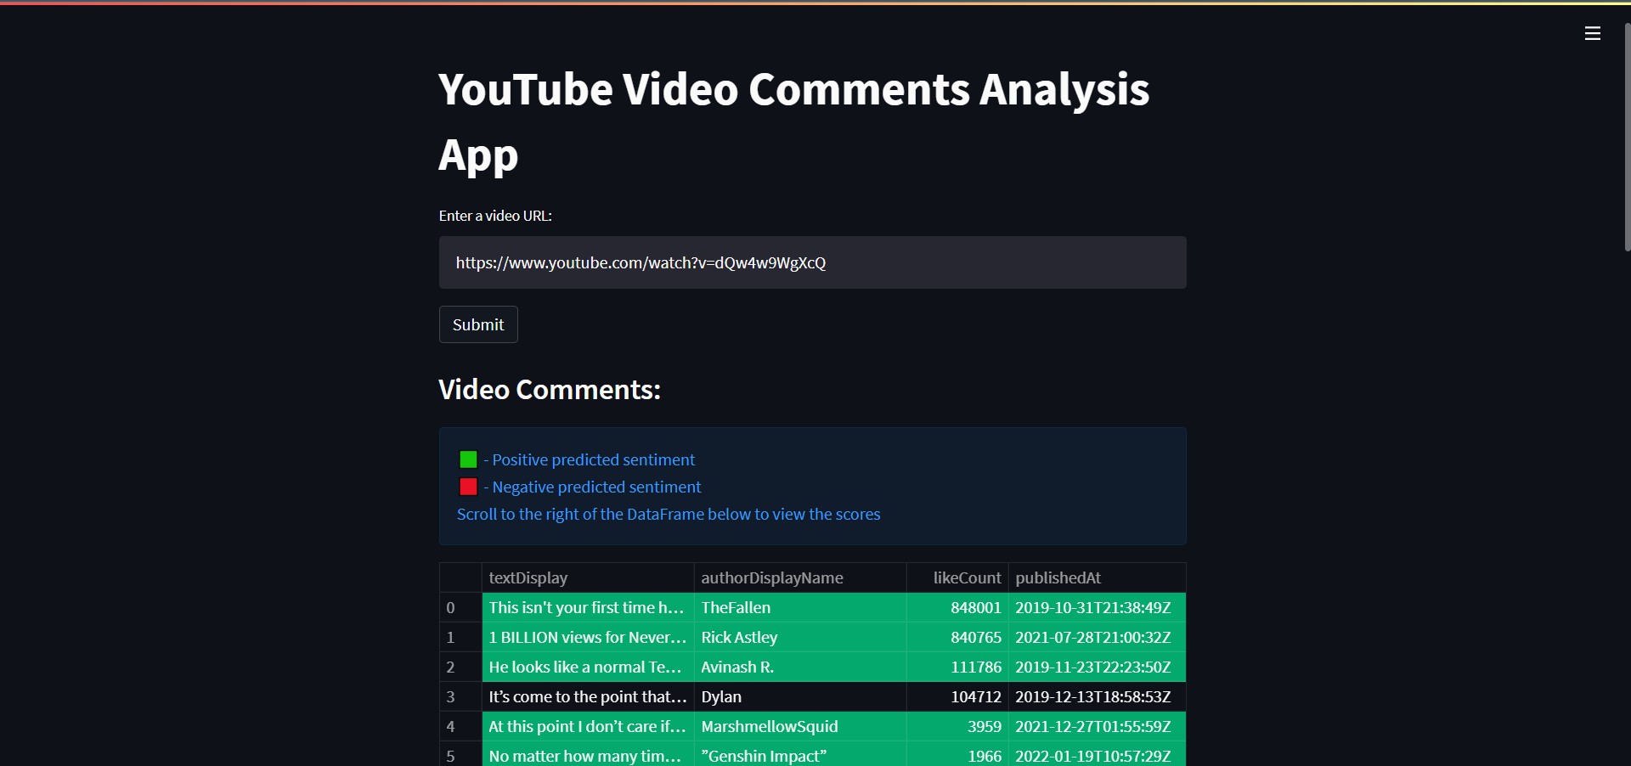Image resolution: width=1631 pixels, height=766 pixels.
Task: Click 'Scroll to the right of the DataFrame' note
Action: point(669,514)
